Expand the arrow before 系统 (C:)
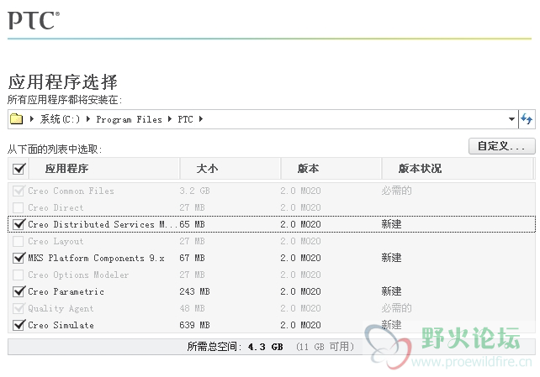 pos(32,119)
